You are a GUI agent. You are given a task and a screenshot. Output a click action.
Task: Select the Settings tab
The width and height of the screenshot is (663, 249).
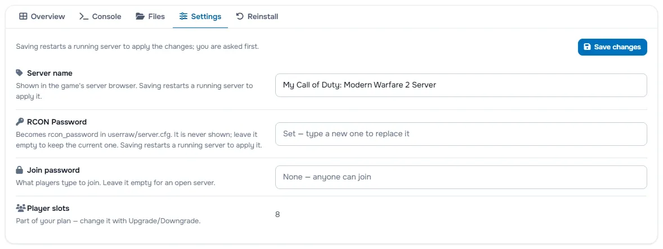click(200, 16)
